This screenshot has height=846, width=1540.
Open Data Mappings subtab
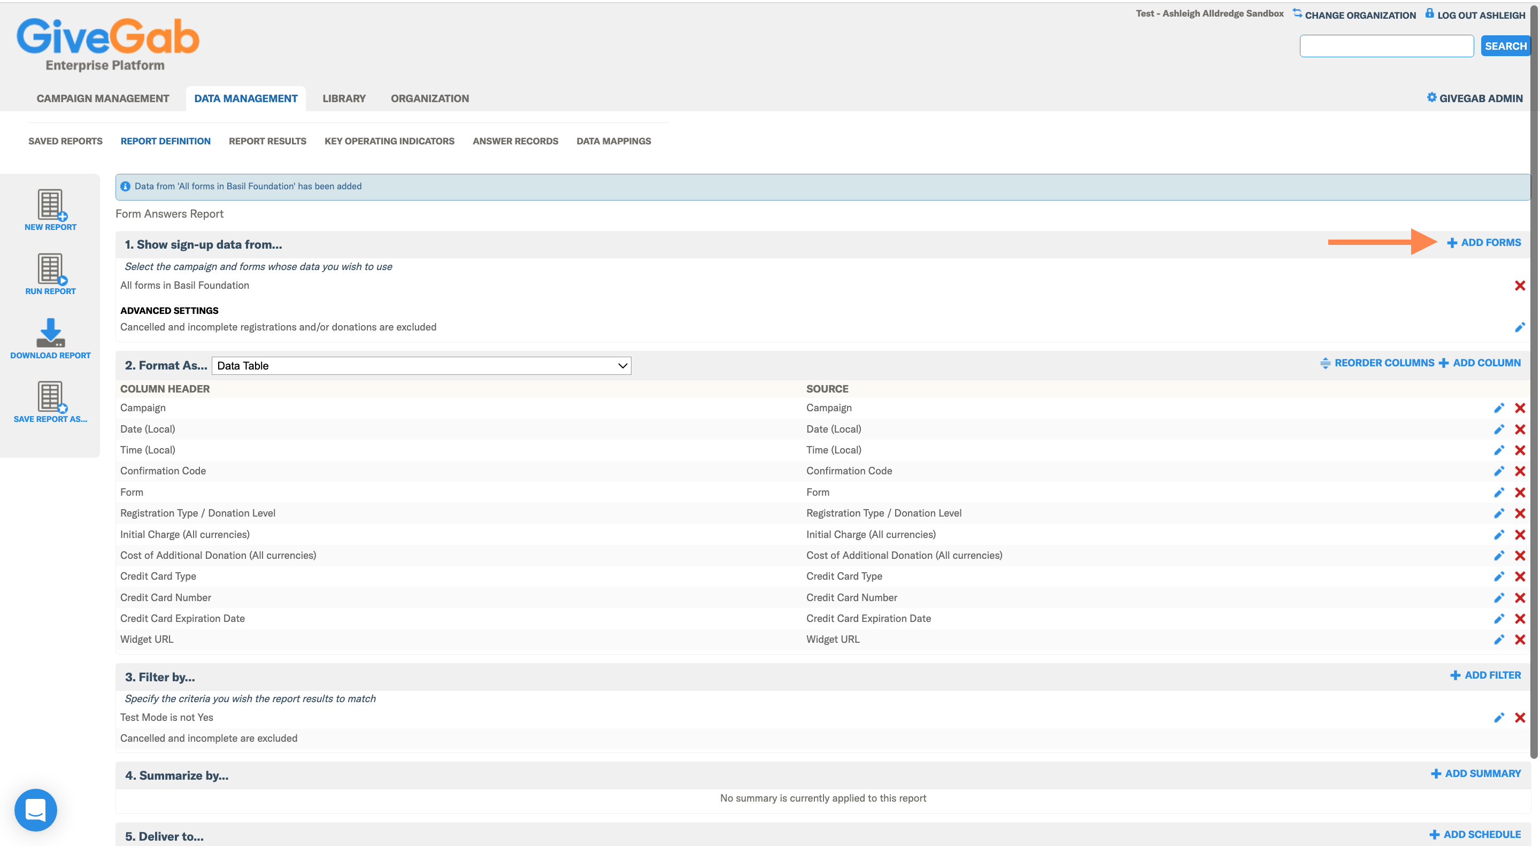613,141
